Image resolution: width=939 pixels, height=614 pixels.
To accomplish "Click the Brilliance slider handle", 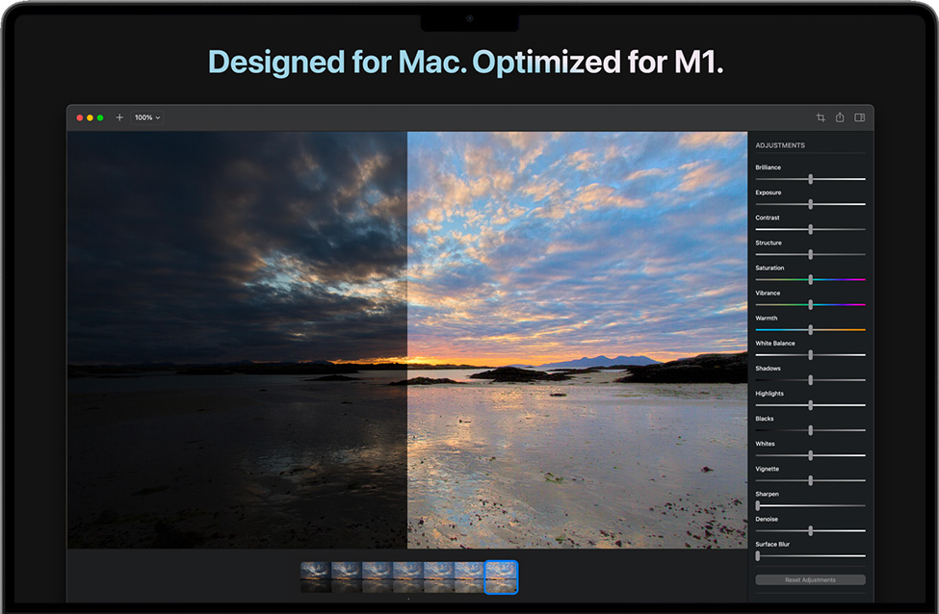I will click(811, 179).
